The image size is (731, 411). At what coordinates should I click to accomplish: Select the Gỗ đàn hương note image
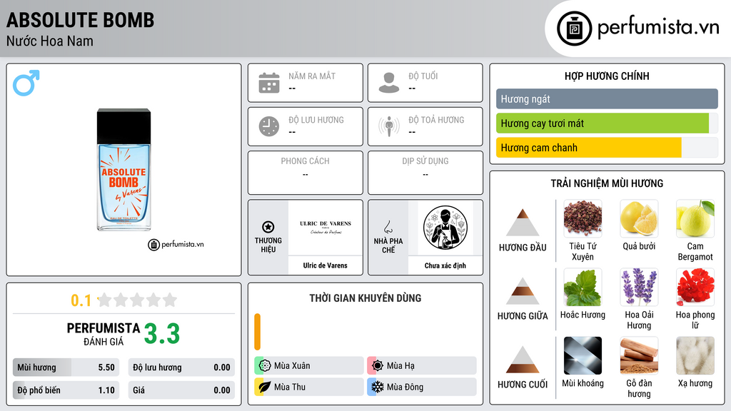tap(639, 355)
